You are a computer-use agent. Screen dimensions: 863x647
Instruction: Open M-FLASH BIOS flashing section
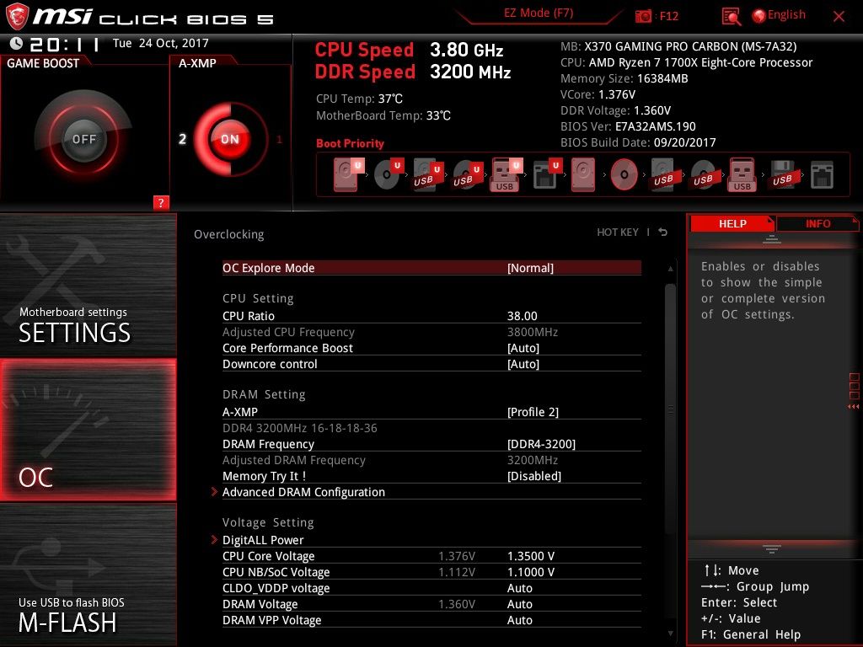pyautogui.click(x=88, y=575)
